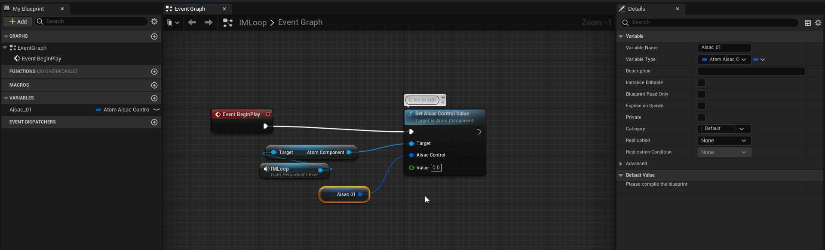This screenshot has width=825, height=250.
Task: Toggle eye visibility for Aisac_01 variable
Action: coord(156,110)
